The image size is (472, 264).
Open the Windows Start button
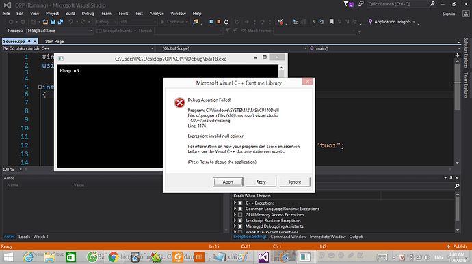(x=8, y=257)
